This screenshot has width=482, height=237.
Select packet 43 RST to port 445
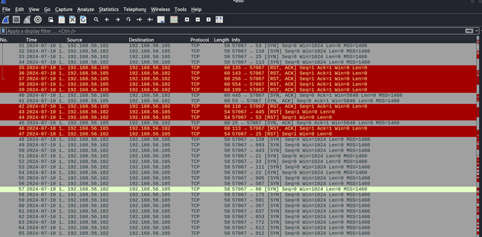238,112
